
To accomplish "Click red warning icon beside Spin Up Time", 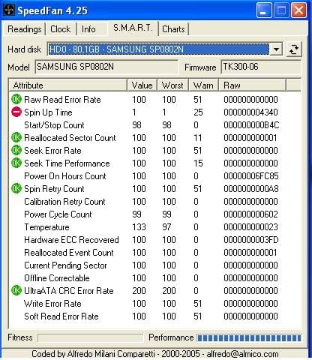I will point(16,112).
